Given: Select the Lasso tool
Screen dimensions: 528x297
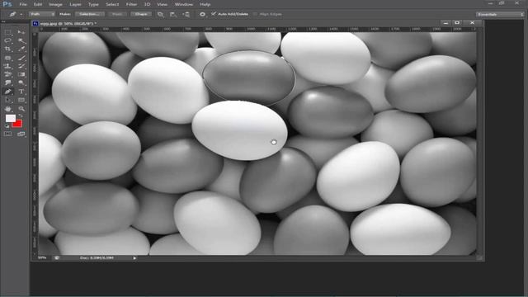Looking at the screenshot, I should (8, 40).
